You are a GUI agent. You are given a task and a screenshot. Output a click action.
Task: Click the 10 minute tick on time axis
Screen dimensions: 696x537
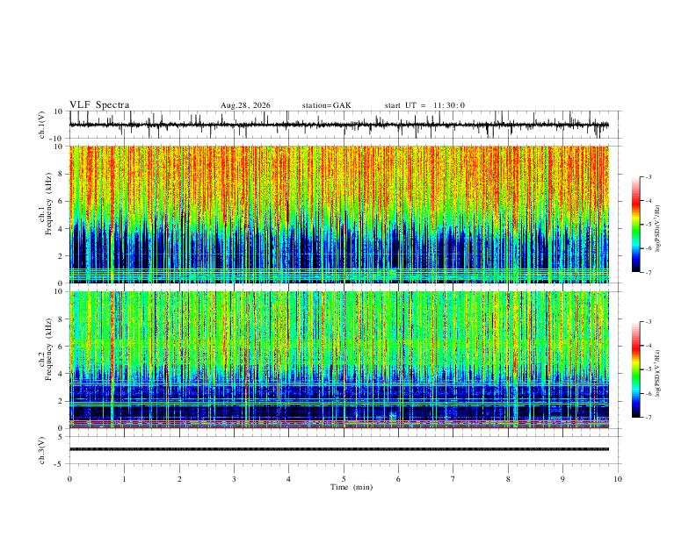pos(618,479)
